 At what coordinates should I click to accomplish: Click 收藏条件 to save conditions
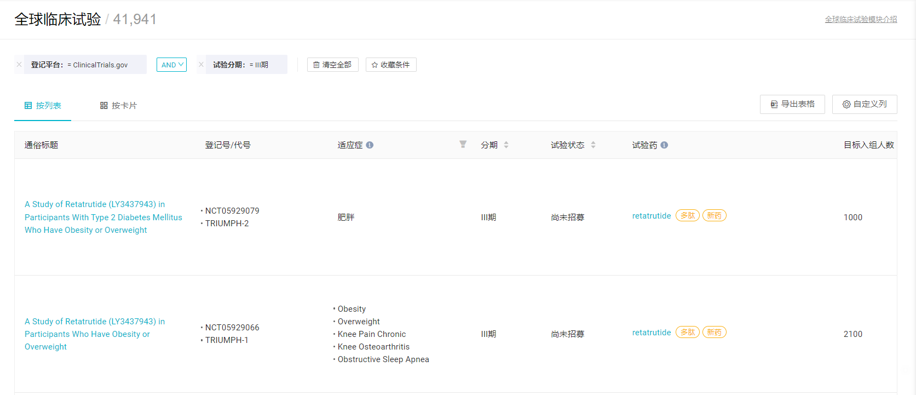[x=391, y=65]
